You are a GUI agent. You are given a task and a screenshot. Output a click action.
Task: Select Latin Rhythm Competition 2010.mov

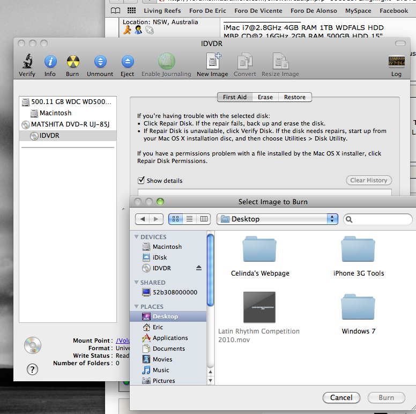pos(259,317)
